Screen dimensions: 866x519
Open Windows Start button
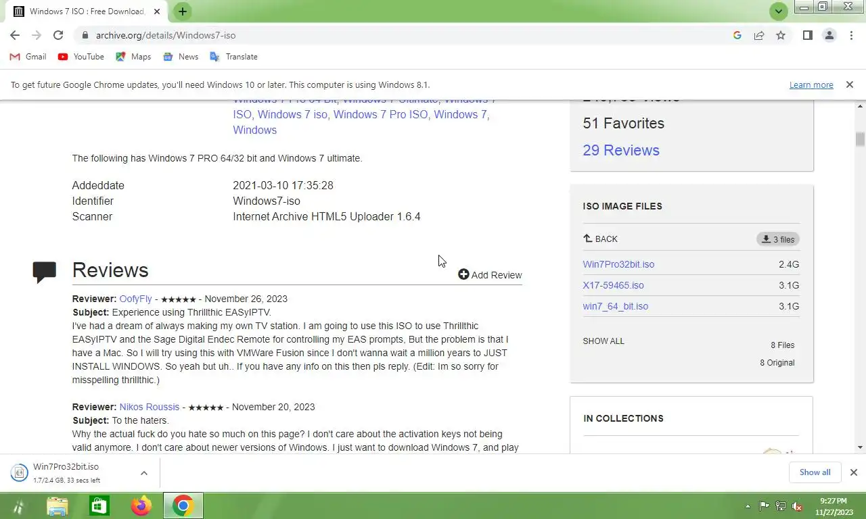click(18, 506)
